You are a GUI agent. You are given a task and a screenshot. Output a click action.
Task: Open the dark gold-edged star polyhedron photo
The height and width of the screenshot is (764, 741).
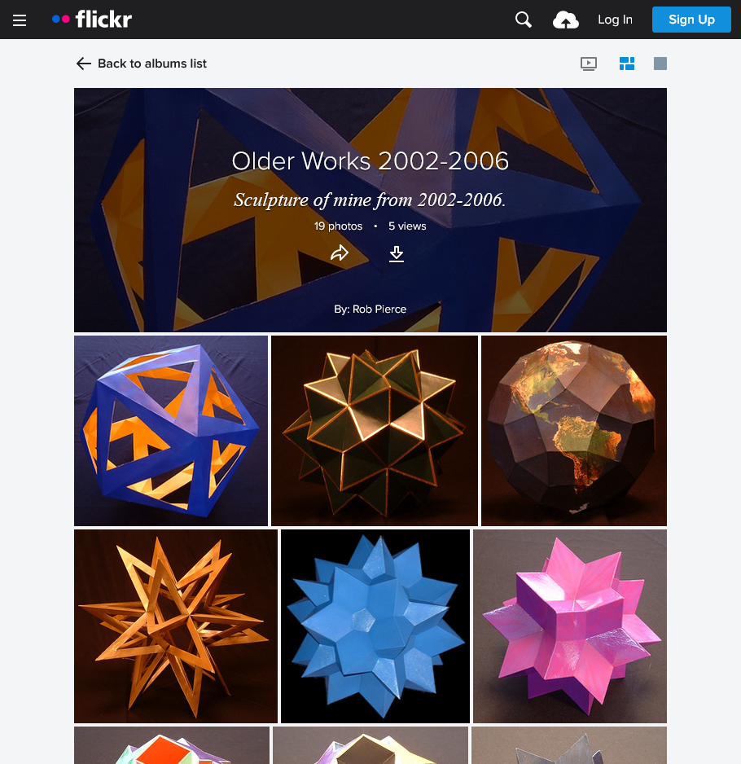coord(374,431)
